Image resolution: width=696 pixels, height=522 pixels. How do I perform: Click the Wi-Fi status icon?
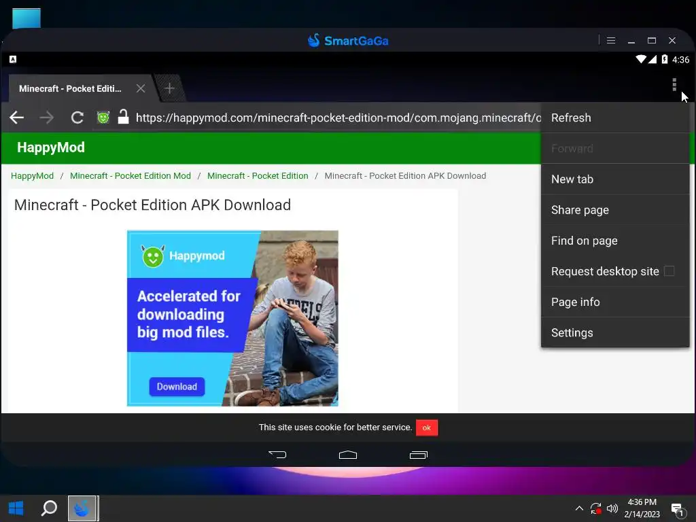click(640, 59)
